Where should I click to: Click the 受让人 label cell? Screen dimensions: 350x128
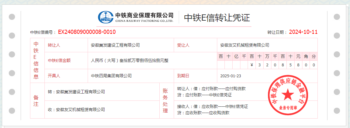click(x=183, y=45)
